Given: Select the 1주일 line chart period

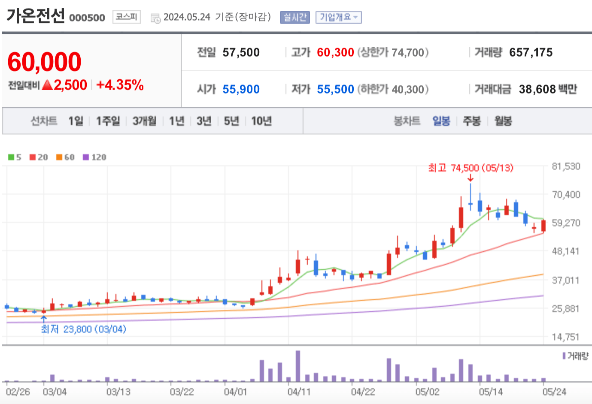Looking at the screenshot, I should tap(108, 121).
